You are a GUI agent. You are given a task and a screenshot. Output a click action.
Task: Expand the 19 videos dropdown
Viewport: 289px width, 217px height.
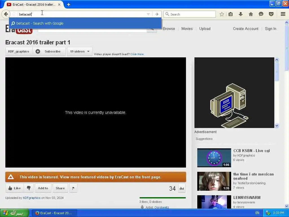tap(80, 51)
